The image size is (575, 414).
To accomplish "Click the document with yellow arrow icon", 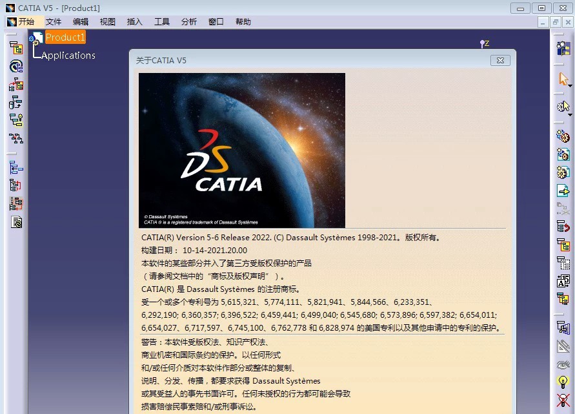I will (563, 191).
